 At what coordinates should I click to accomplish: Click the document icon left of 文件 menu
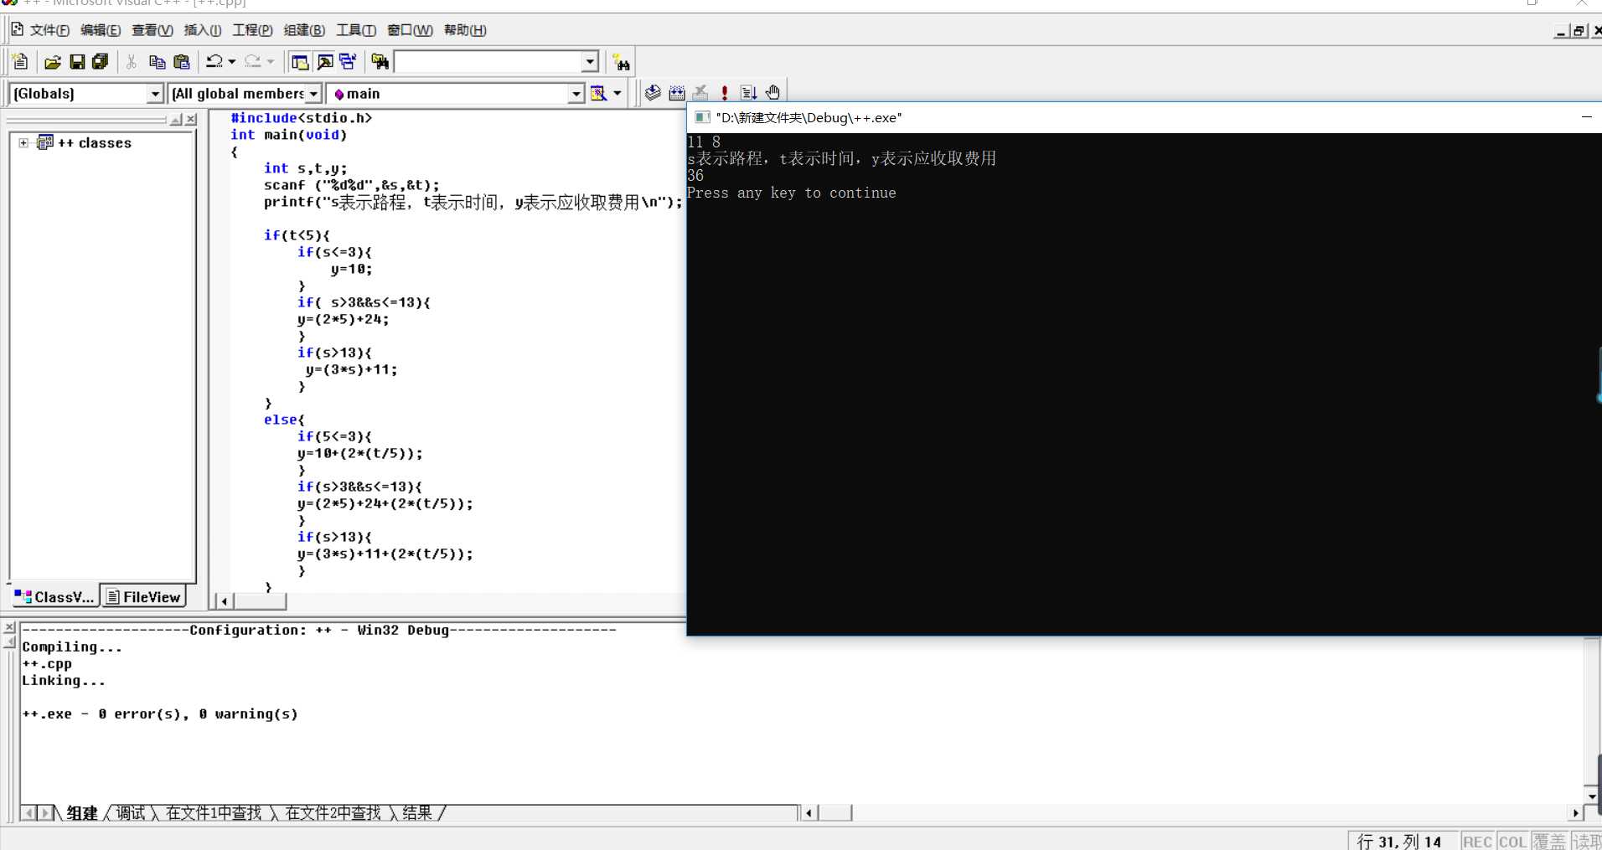[17, 30]
